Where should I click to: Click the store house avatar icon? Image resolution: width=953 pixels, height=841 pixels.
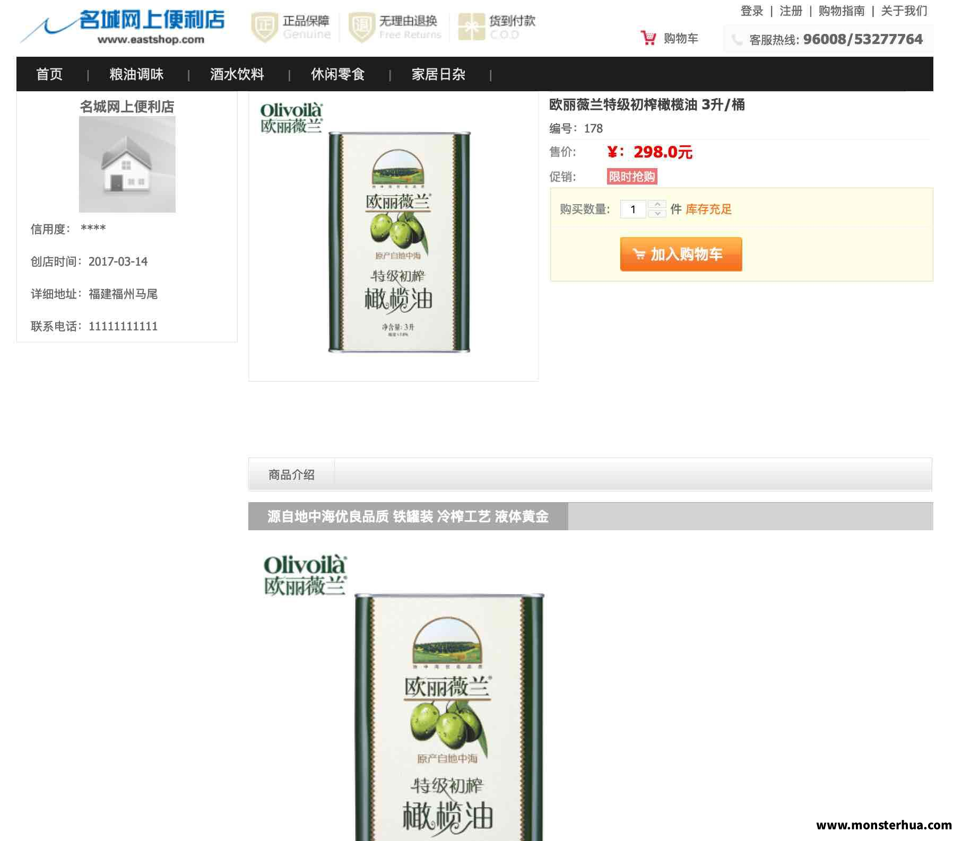127,164
